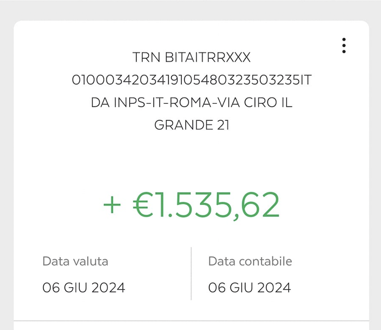Tap the DA INPS-IT-ROMA-VIA CIRO IL line

(x=191, y=102)
